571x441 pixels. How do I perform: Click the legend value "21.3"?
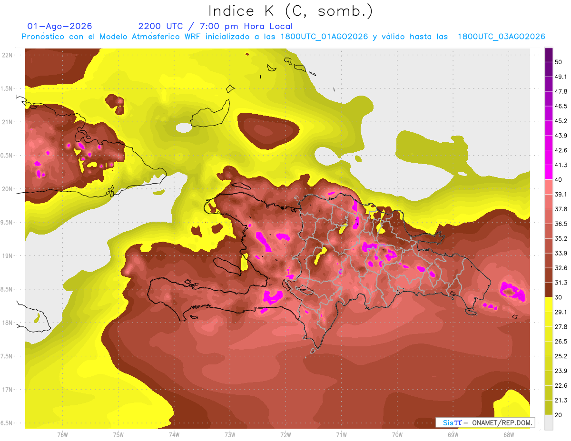tap(561, 400)
